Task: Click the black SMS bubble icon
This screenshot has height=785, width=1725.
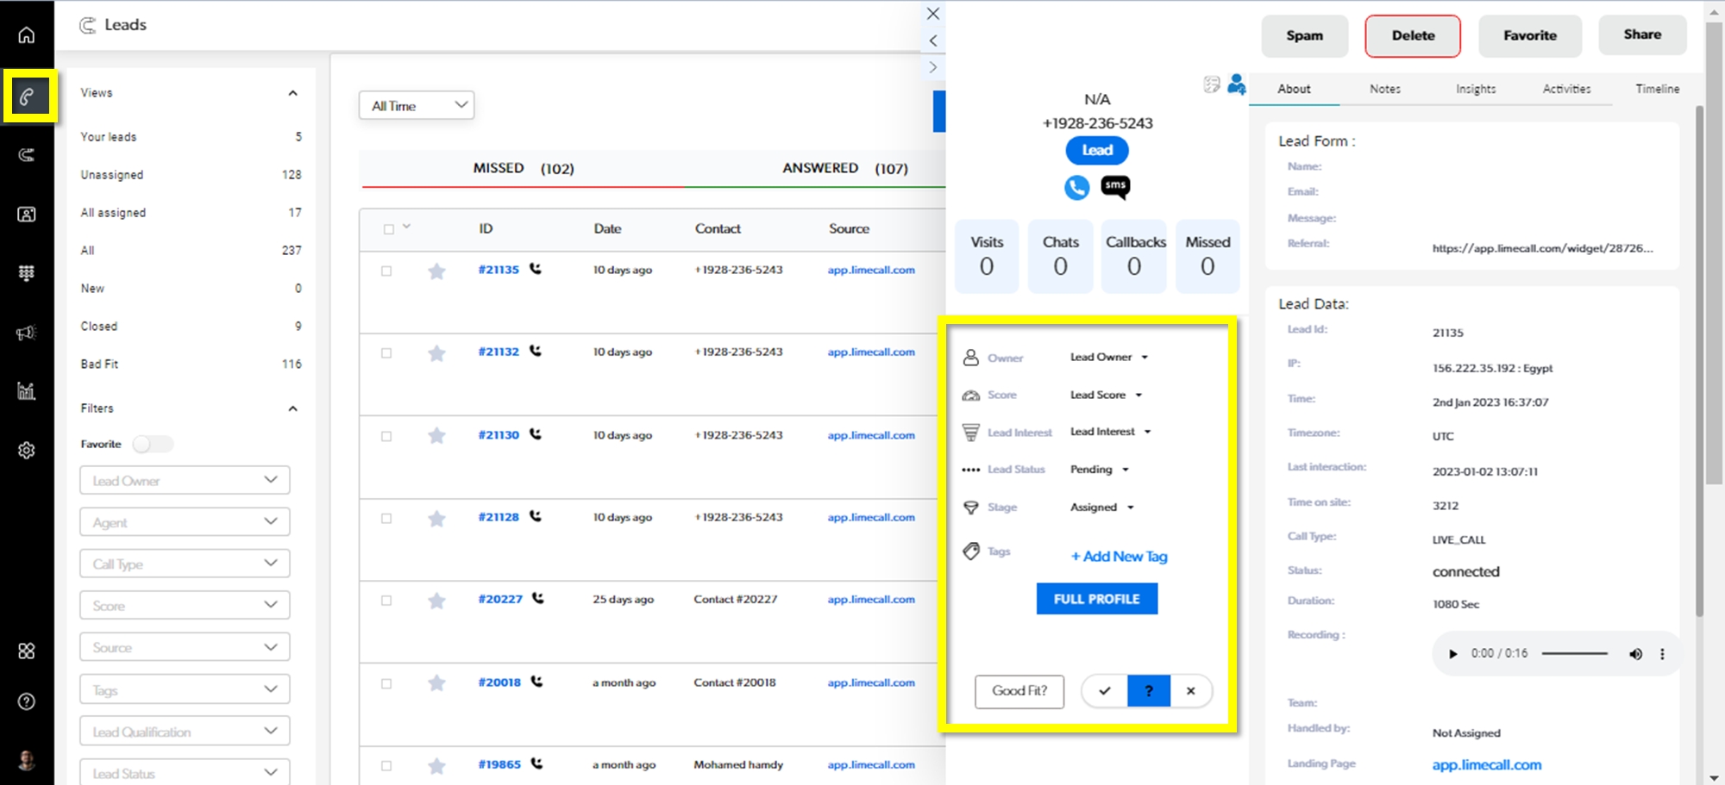Action: point(1115,186)
